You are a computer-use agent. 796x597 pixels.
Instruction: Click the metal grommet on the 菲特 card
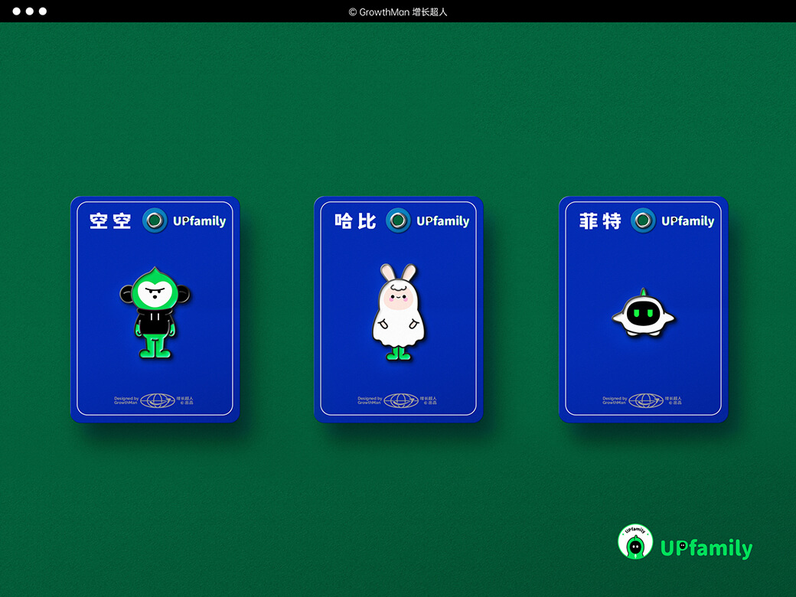pos(643,221)
